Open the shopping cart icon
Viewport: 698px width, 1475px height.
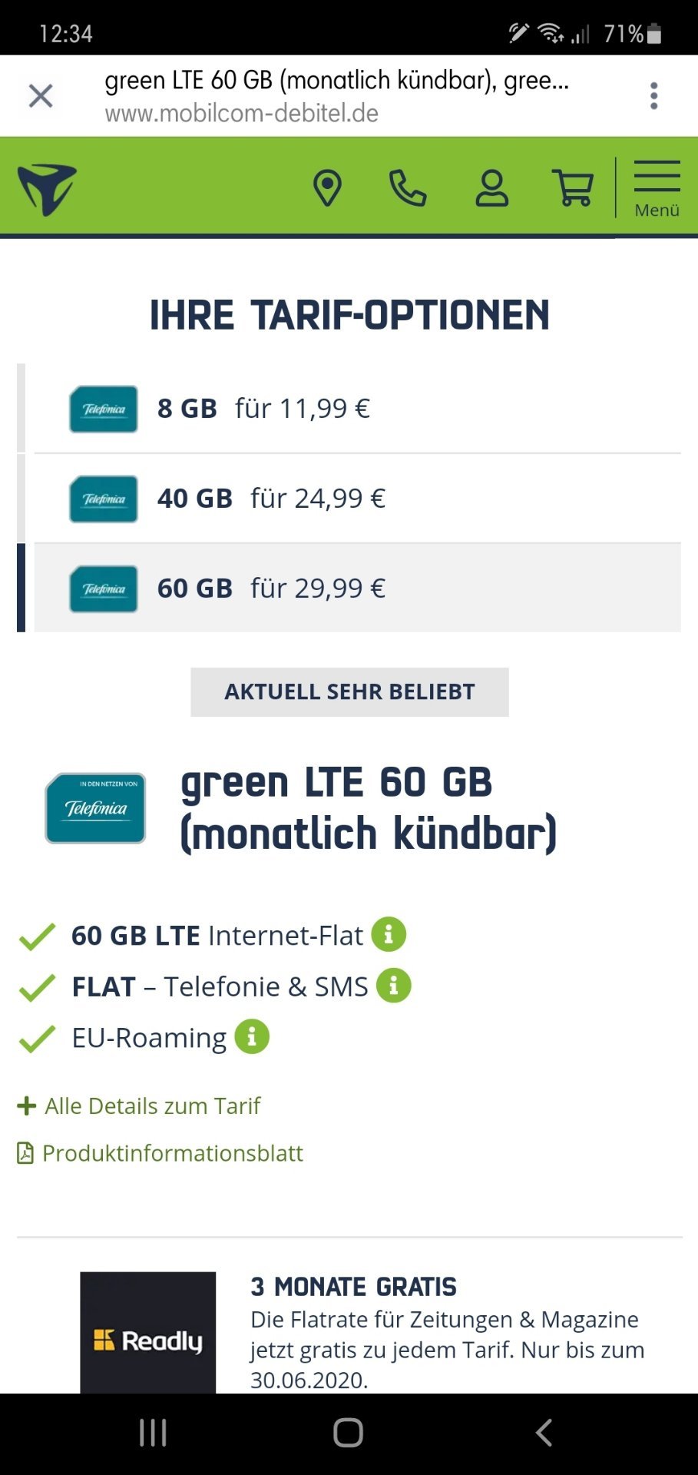point(573,188)
